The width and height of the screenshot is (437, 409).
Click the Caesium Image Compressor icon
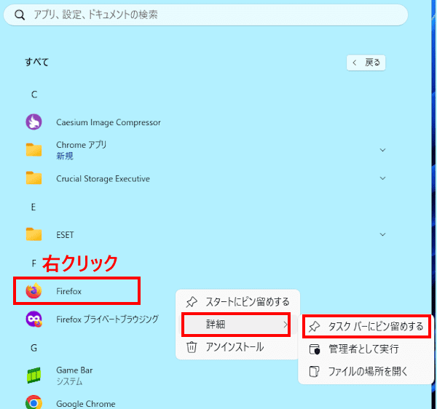point(34,122)
